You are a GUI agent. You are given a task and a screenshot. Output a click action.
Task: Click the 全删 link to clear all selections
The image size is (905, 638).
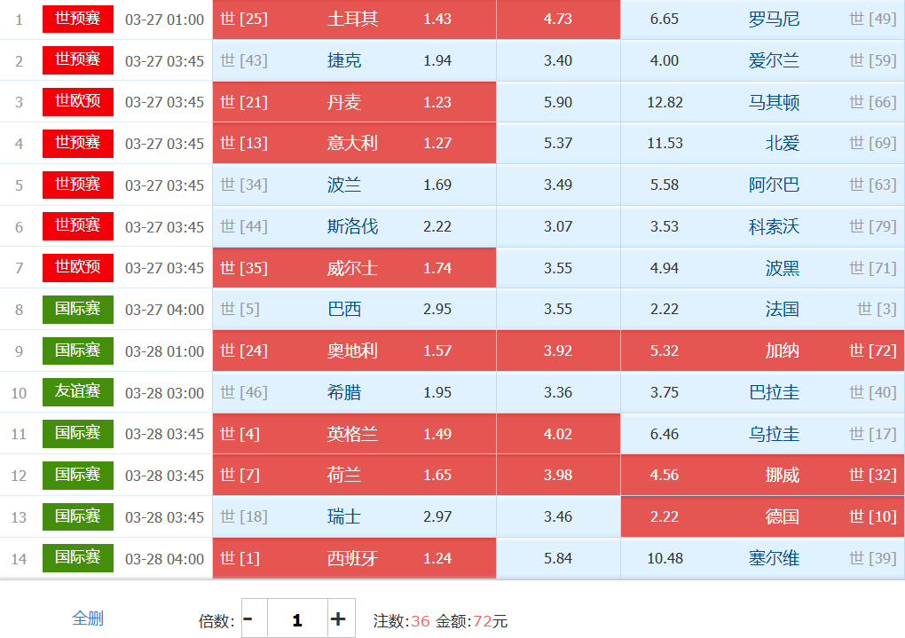coord(88,618)
